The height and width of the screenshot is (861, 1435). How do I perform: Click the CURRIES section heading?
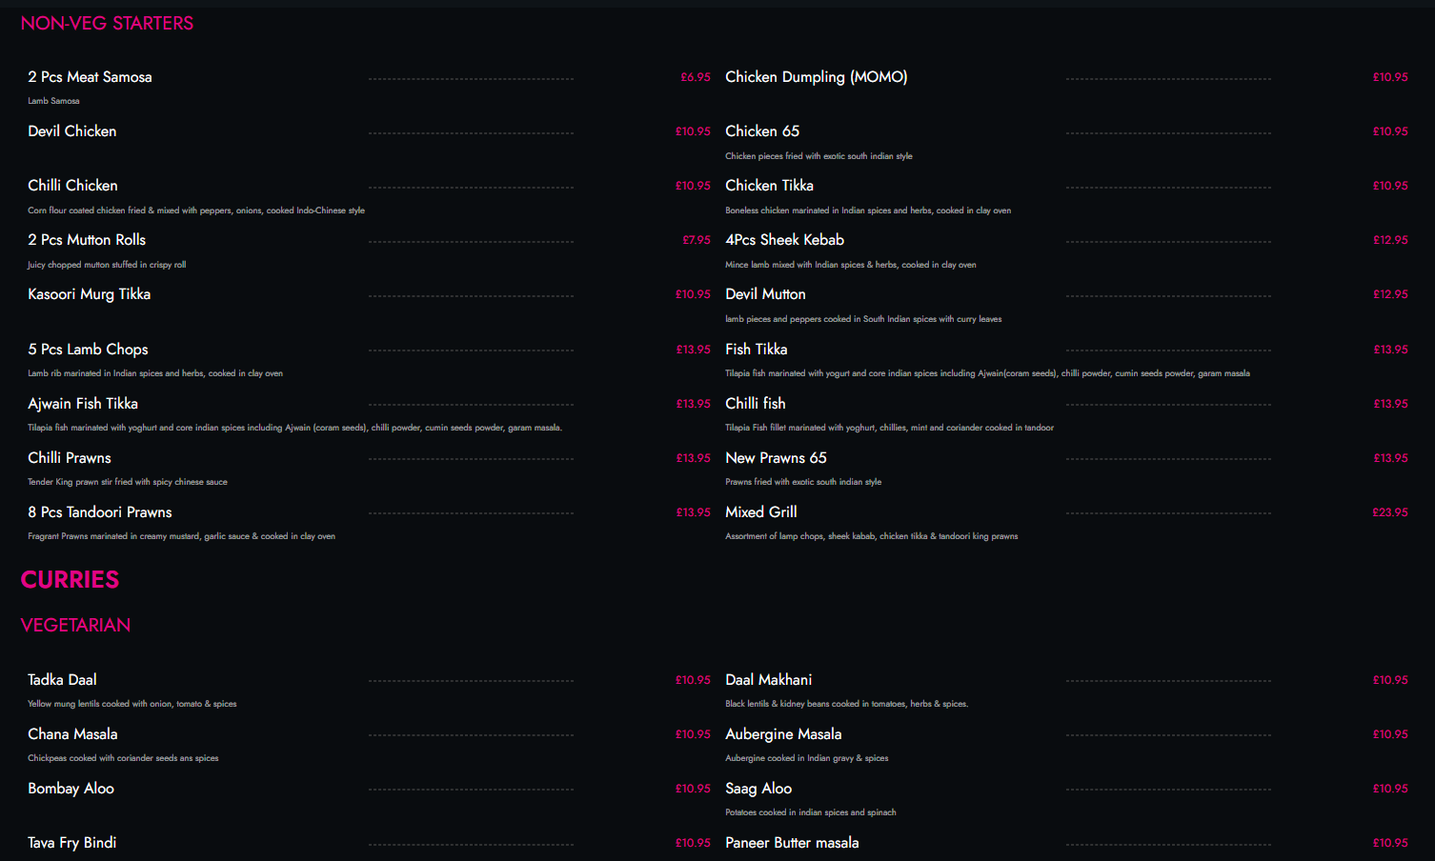point(70,580)
